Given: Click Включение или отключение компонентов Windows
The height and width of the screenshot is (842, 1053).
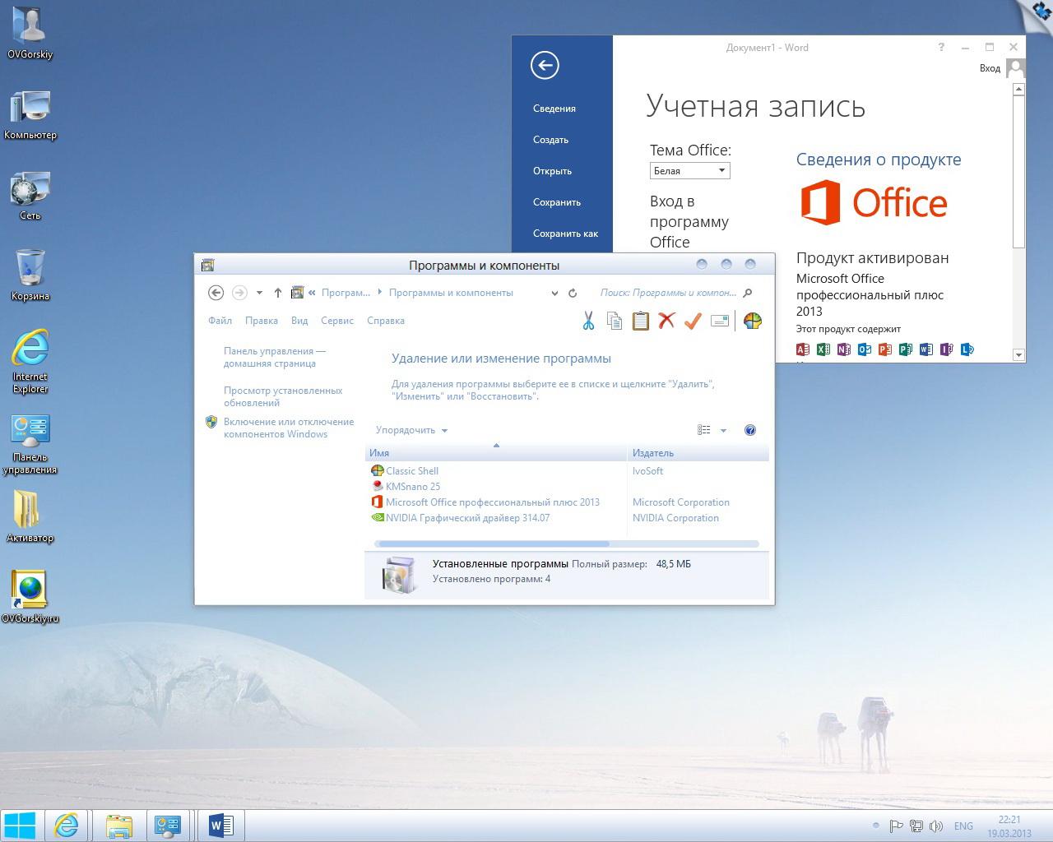Looking at the screenshot, I should [x=288, y=428].
